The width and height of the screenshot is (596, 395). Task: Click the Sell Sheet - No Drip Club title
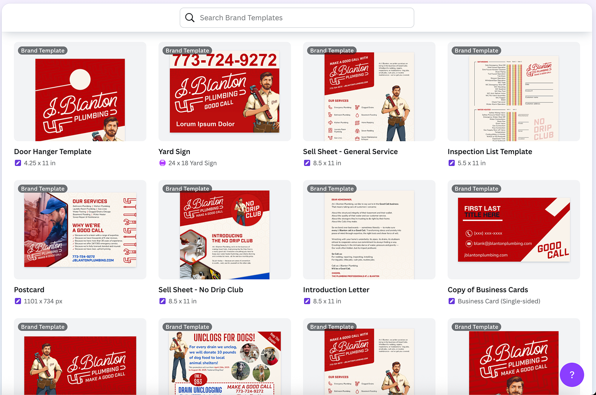201,290
